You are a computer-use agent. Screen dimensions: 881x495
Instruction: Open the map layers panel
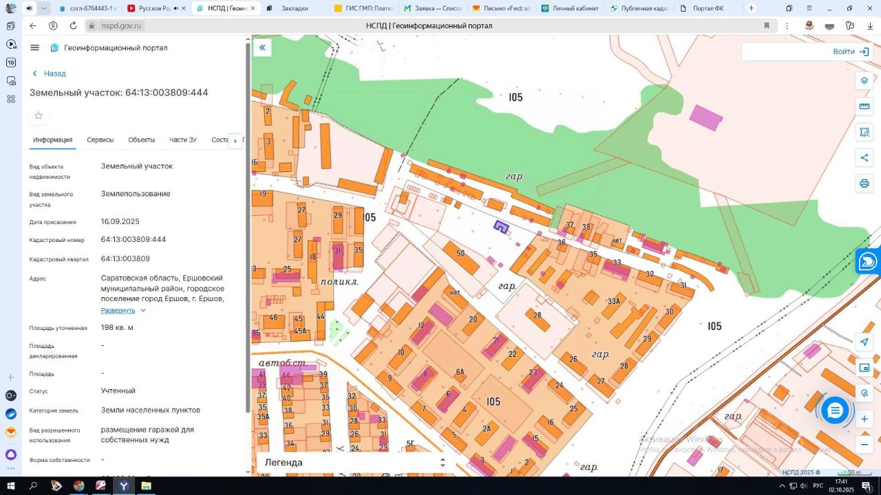pyautogui.click(x=864, y=80)
